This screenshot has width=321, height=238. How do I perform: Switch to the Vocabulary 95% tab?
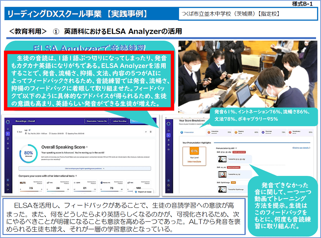click(x=300, y=132)
